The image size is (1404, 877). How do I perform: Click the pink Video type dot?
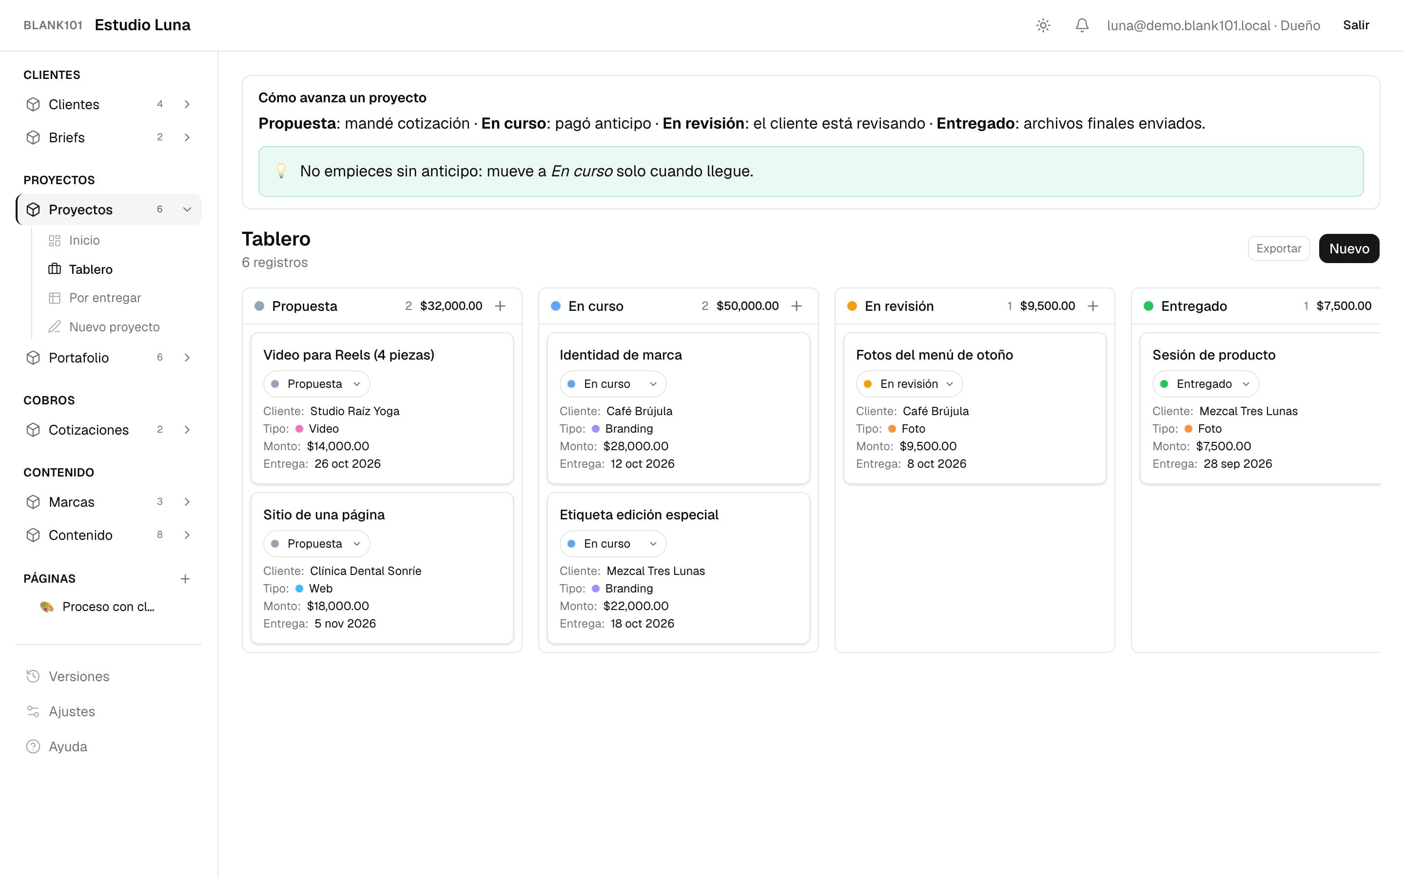[299, 429]
